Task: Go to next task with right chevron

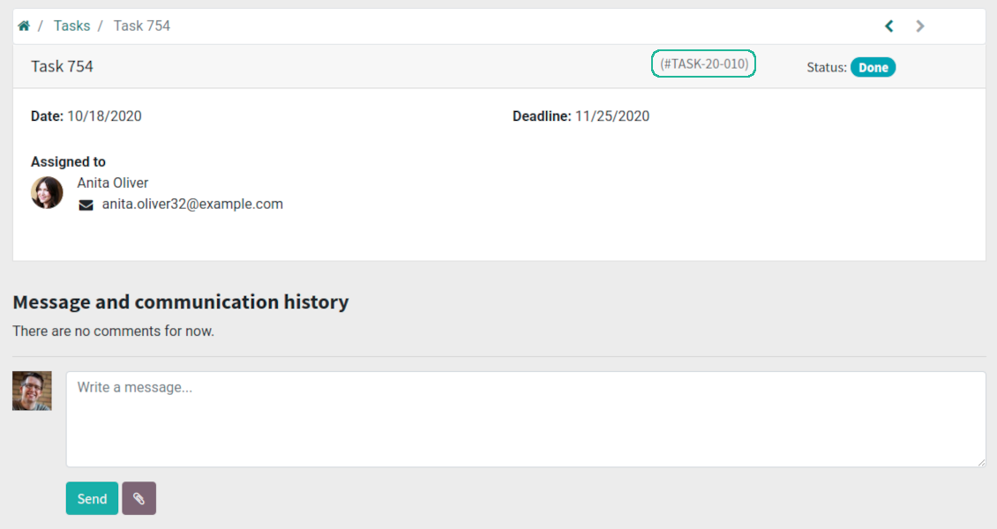Action: (920, 26)
